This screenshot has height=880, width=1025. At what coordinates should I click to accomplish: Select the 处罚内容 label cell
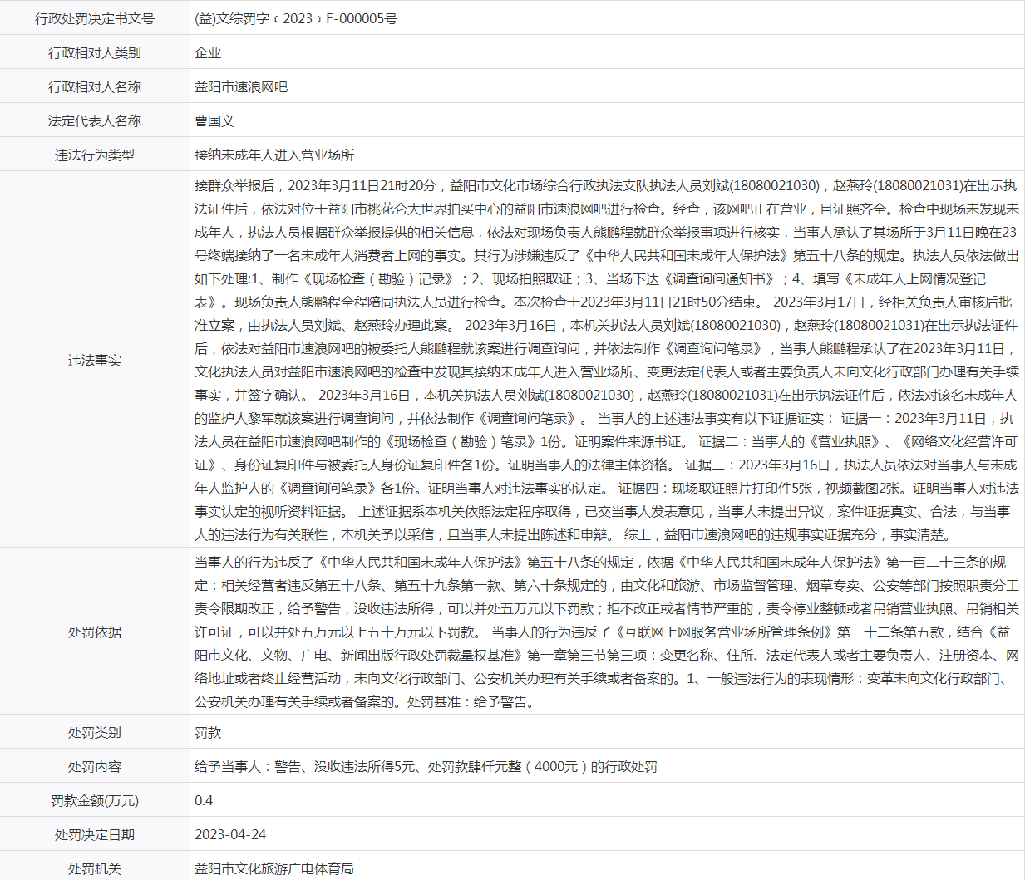pos(95,766)
